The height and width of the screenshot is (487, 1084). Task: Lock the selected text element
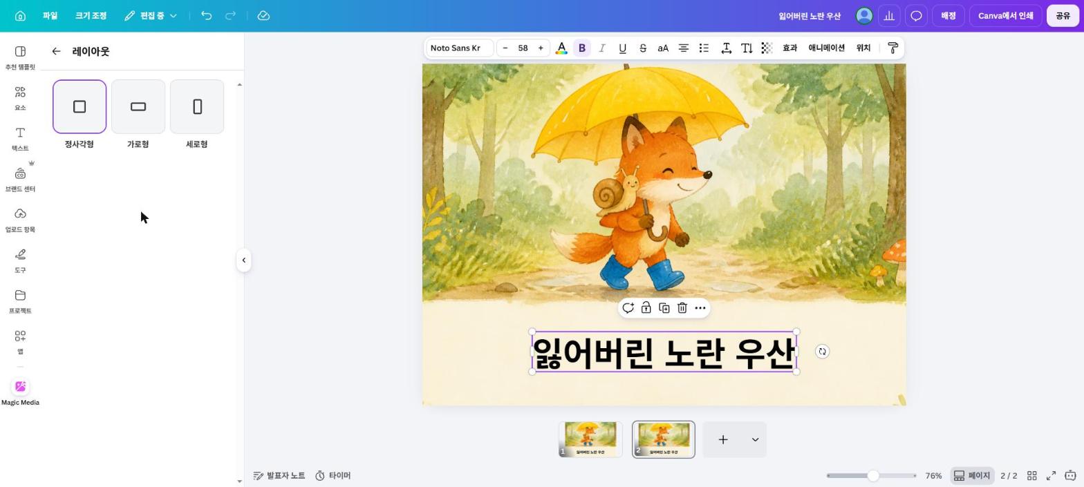pyautogui.click(x=646, y=308)
